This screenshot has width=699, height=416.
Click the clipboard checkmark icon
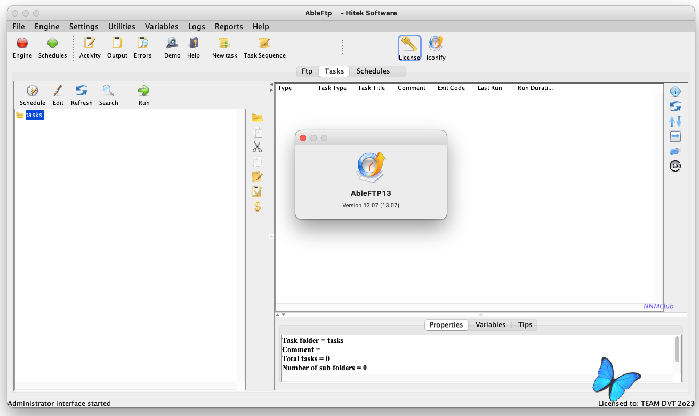(x=258, y=191)
